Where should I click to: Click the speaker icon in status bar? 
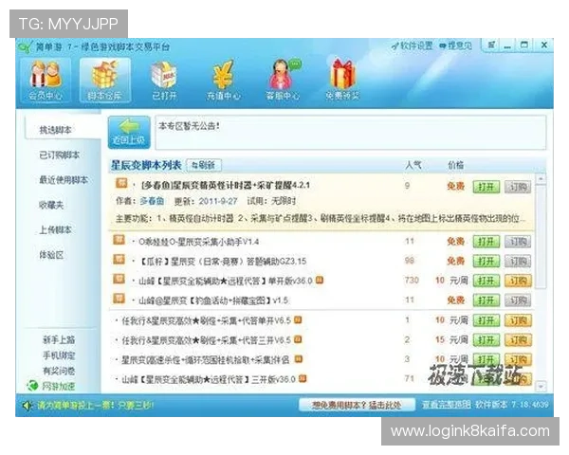[28, 405]
